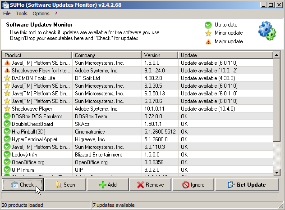This screenshot has height=210, width=285.
Task: Click the Check button
Action: (23, 185)
